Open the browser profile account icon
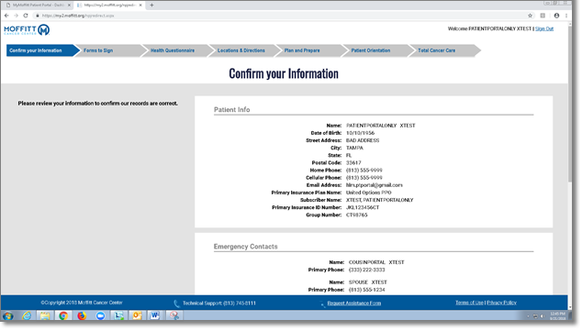Viewport: 582px width, 331px height. click(x=556, y=16)
